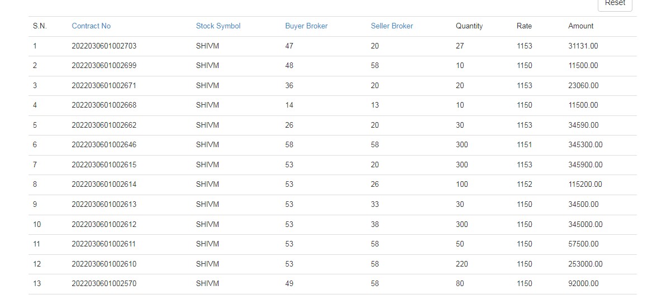Click the Amount column header
Screen dimensions: 657x295
[x=580, y=26]
